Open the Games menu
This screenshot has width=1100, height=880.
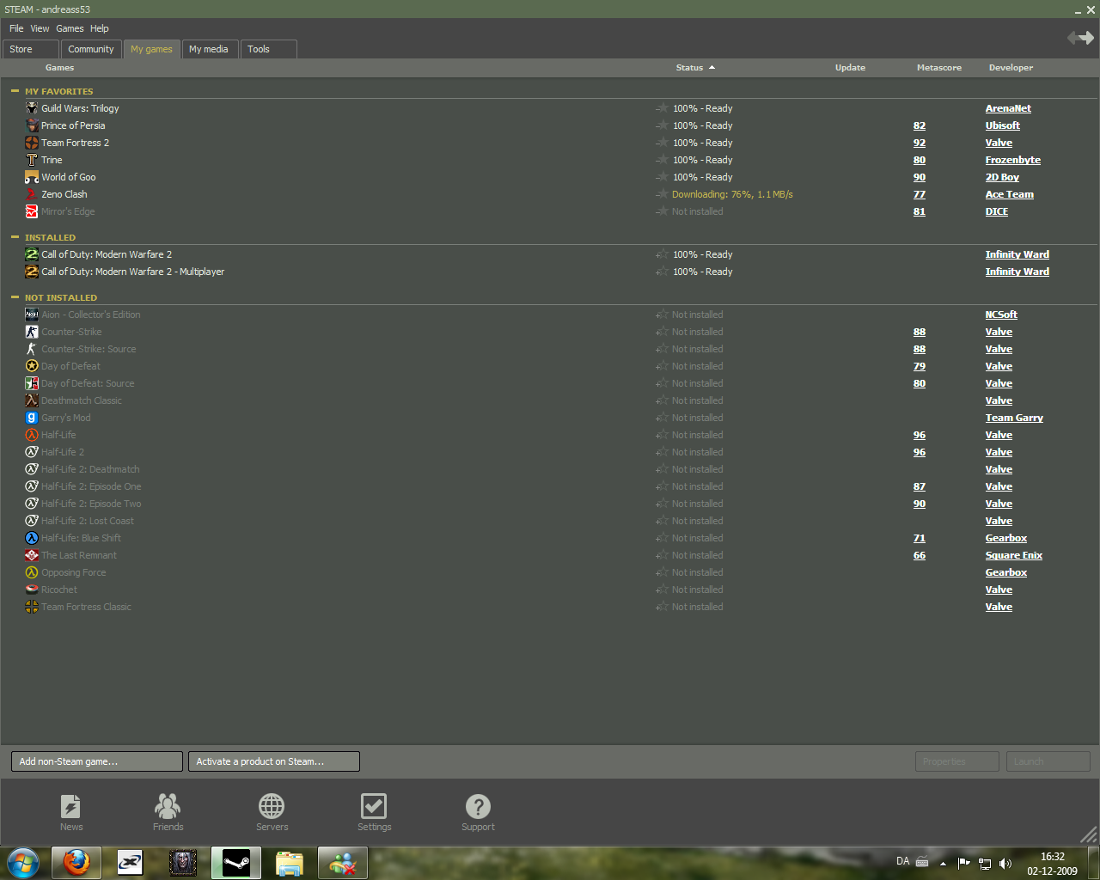pos(70,28)
